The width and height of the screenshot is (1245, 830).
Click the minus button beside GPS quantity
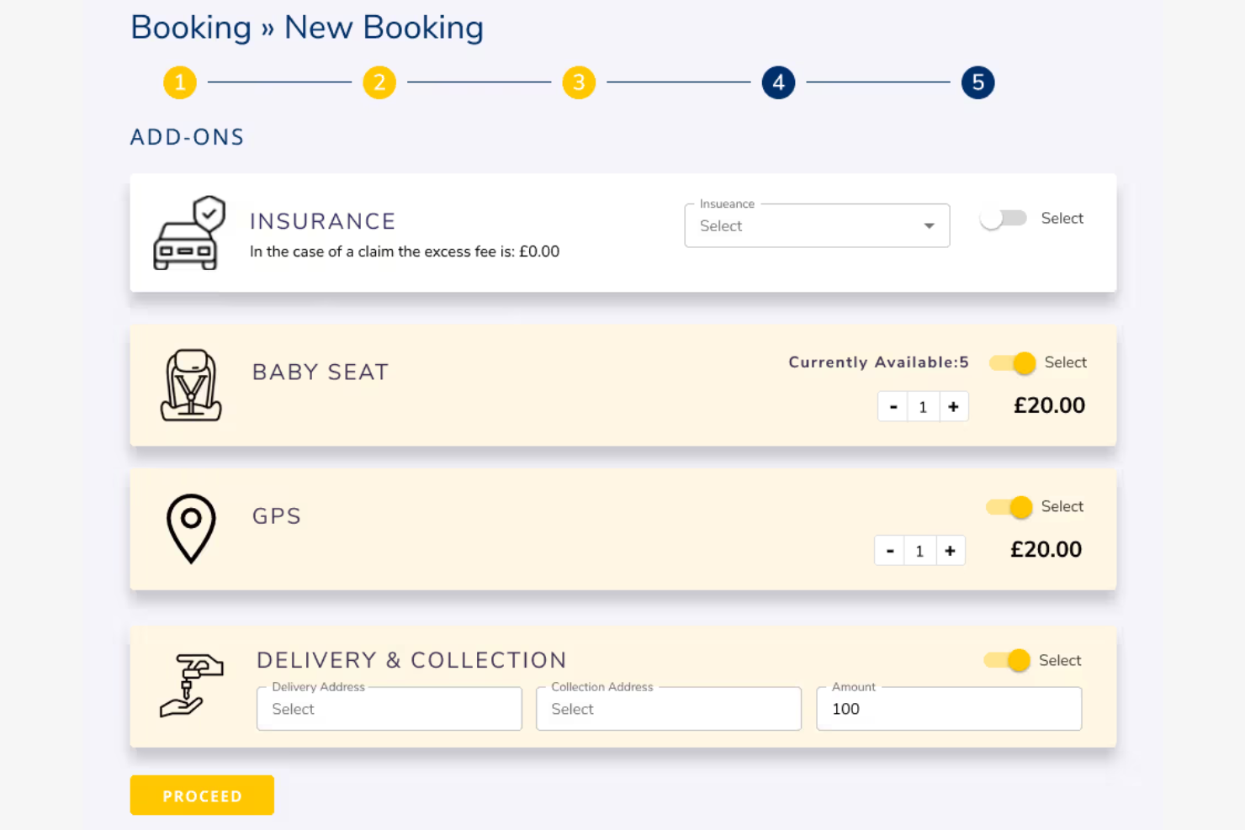pos(889,550)
